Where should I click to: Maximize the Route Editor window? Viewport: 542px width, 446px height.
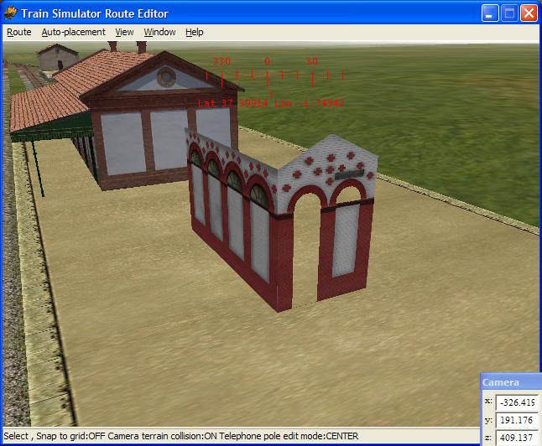tap(509, 13)
